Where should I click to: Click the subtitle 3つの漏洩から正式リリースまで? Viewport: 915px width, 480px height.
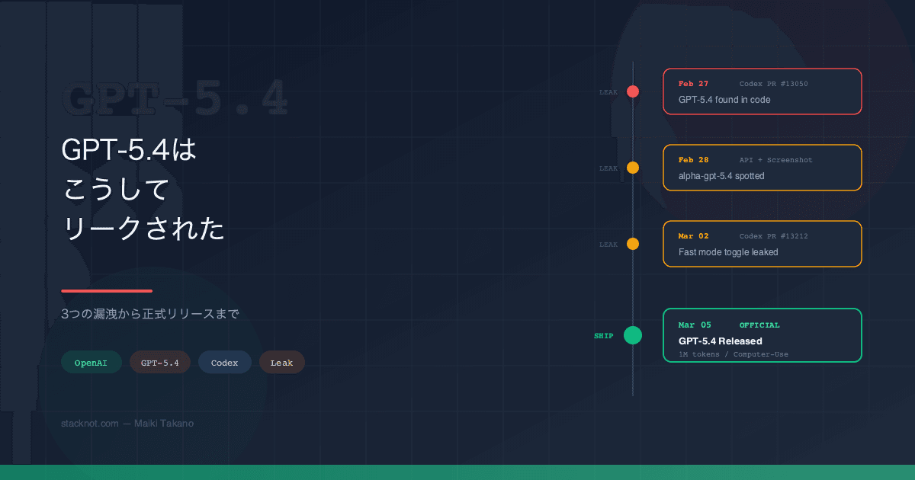[150, 314]
